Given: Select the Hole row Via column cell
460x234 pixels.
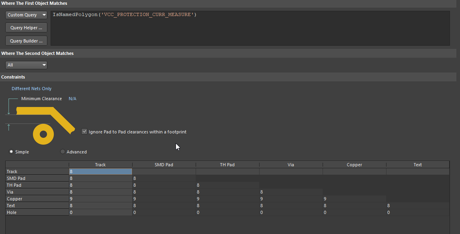Looking at the screenshot, I should 291,213.
